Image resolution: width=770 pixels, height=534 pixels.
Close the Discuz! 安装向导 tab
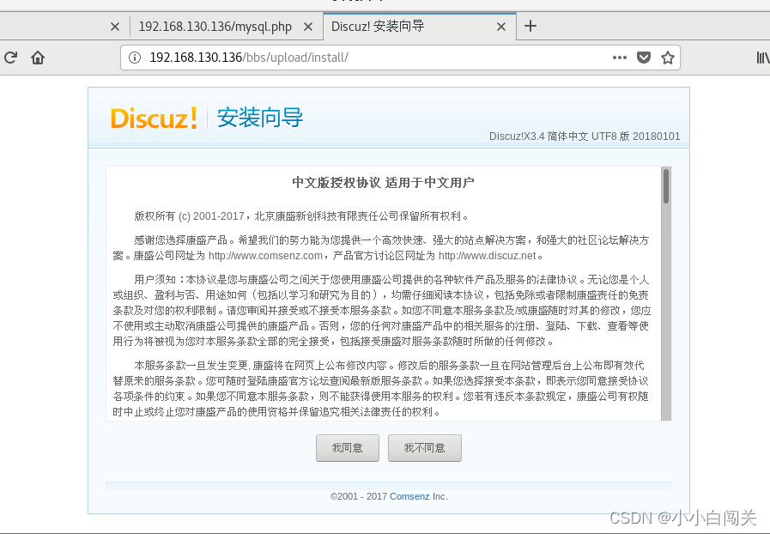[501, 27]
